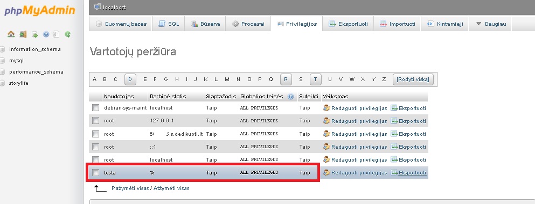
Task: Open the query window icon
Action: (x=34, y=34)
